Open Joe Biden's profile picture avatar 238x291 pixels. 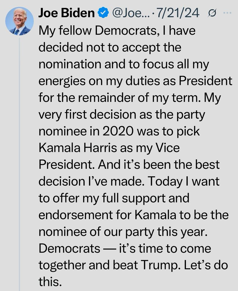point(19,21)
